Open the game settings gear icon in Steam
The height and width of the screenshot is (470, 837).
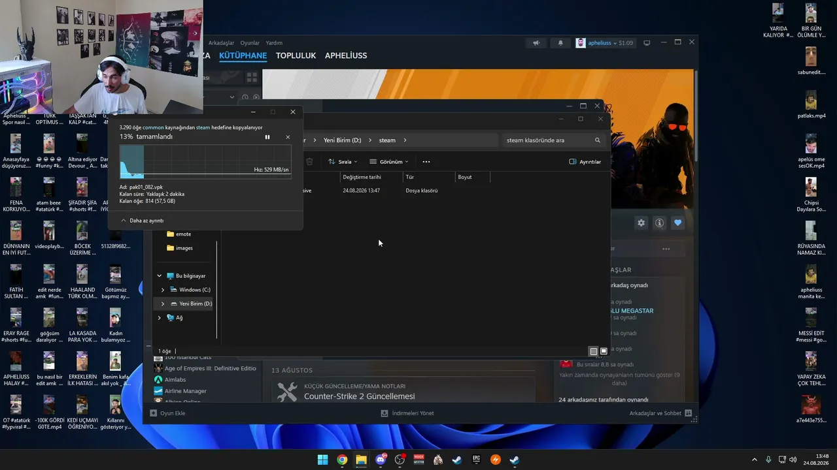pyautogui.click(x=641, y=223)
